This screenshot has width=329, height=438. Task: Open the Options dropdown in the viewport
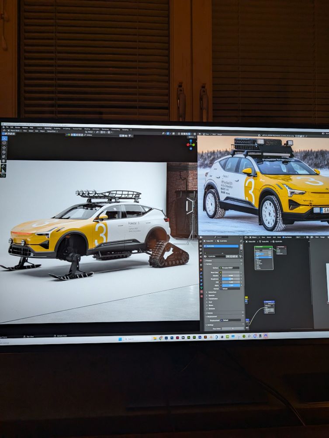tap(191, 137)
